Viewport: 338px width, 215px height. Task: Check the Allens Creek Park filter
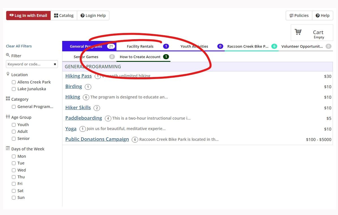pyautogui.click(x=14, y=82)
